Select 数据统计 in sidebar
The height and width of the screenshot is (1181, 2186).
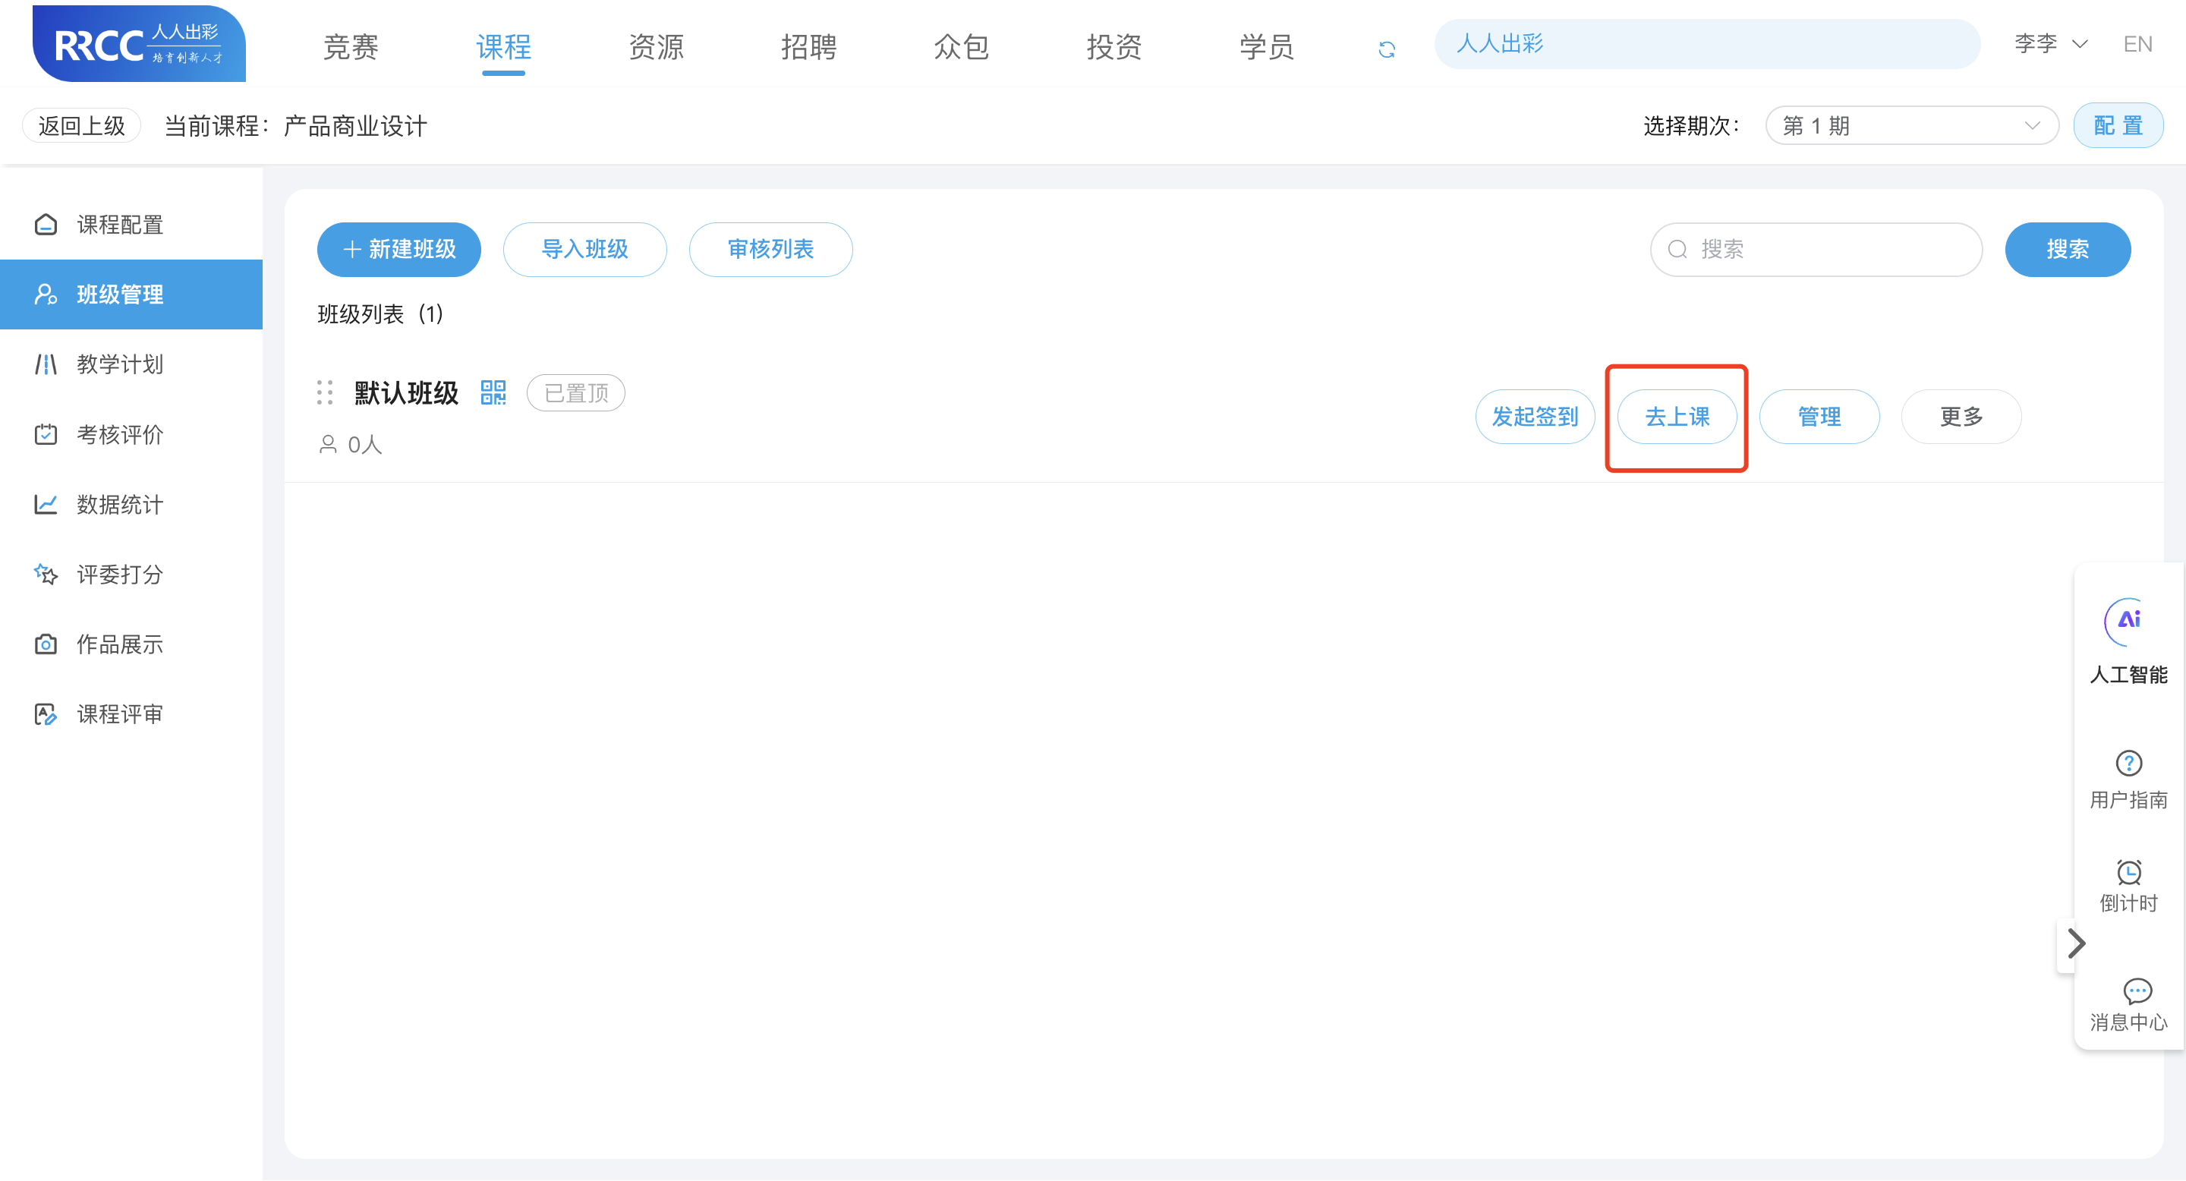(131, 505)
